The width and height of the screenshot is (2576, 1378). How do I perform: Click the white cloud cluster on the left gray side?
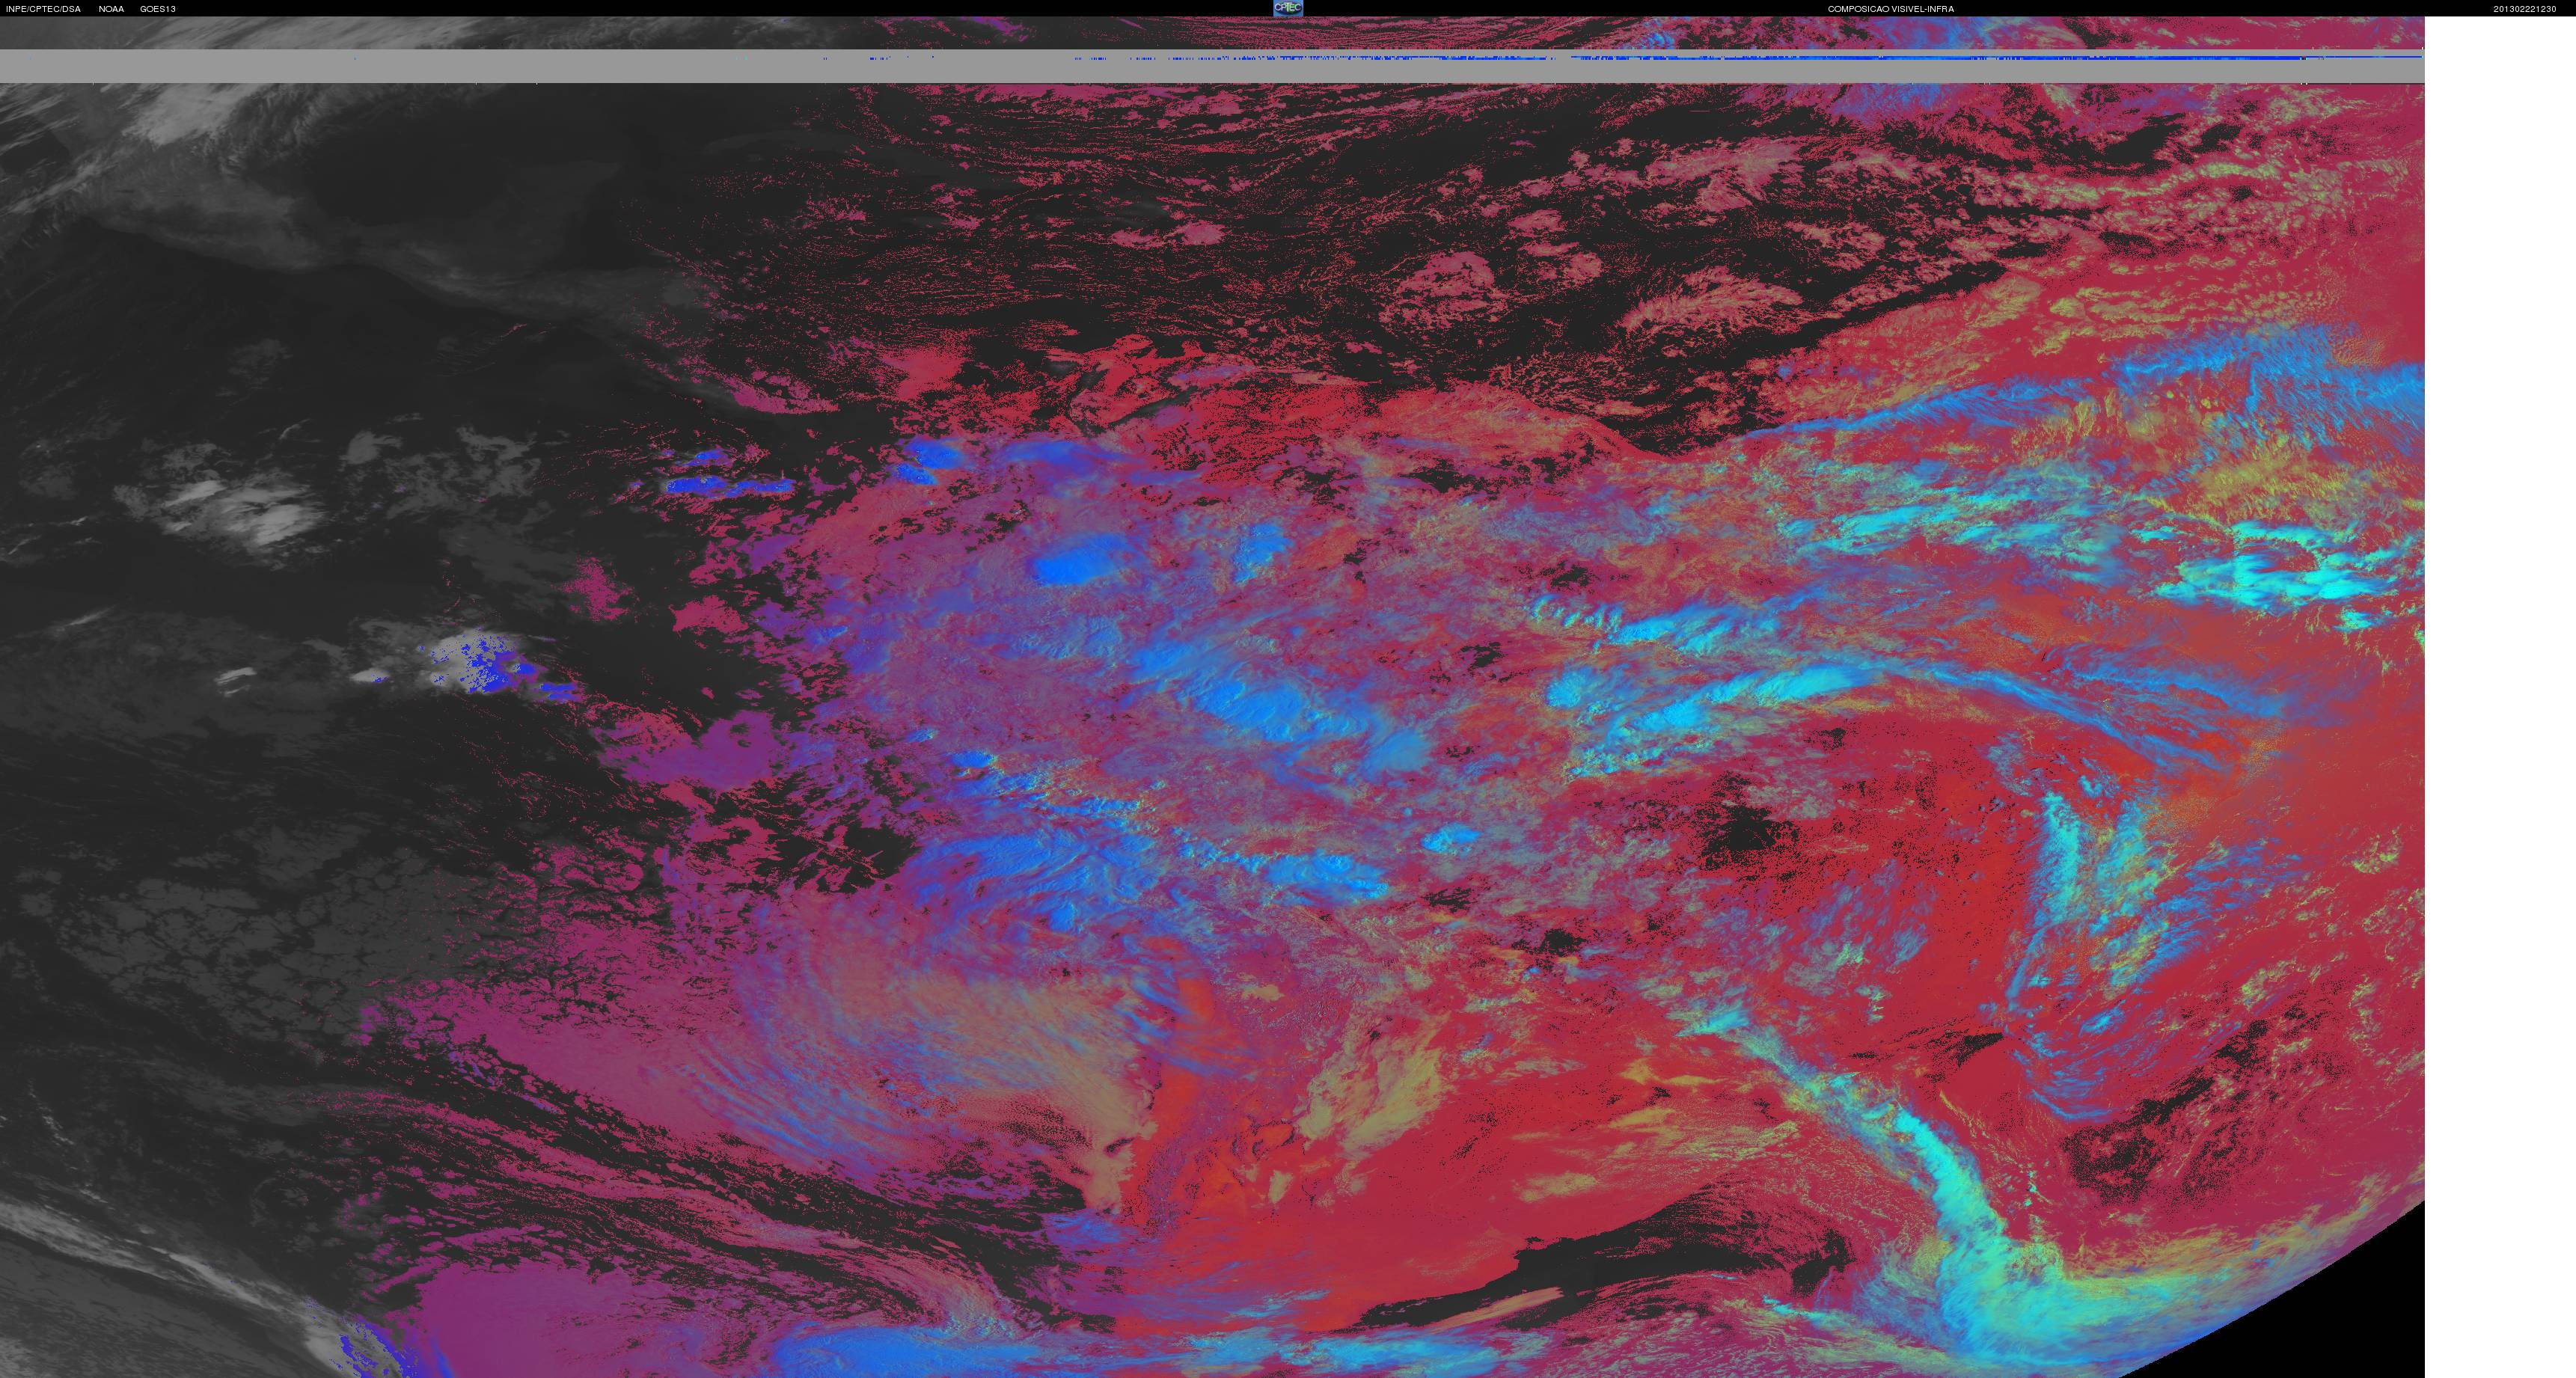tap(250, 510)
